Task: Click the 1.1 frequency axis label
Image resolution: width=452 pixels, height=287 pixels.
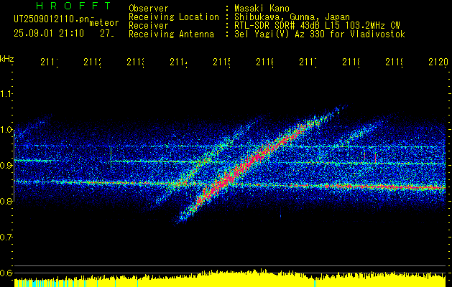Action: coord(6,94)
